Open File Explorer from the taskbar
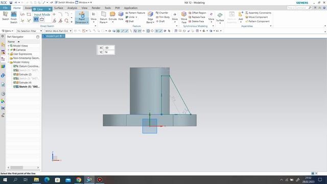 coord(36,180)
